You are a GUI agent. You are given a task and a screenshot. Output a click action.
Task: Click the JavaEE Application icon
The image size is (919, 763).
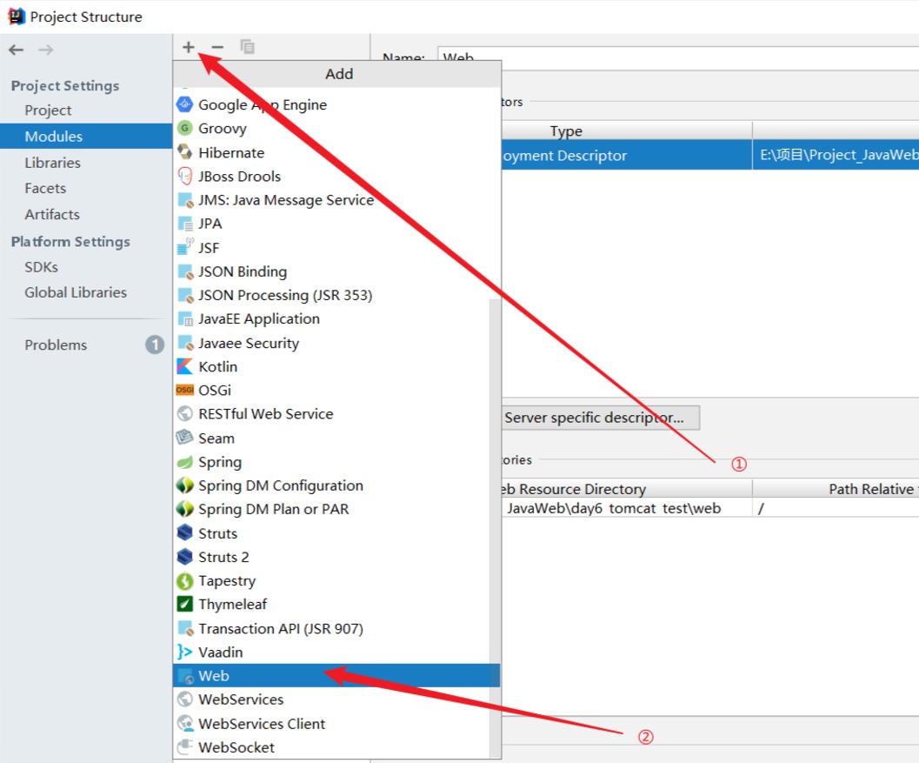[x=184, y=319]
